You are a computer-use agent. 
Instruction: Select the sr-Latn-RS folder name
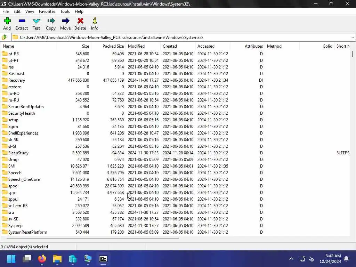18,205
